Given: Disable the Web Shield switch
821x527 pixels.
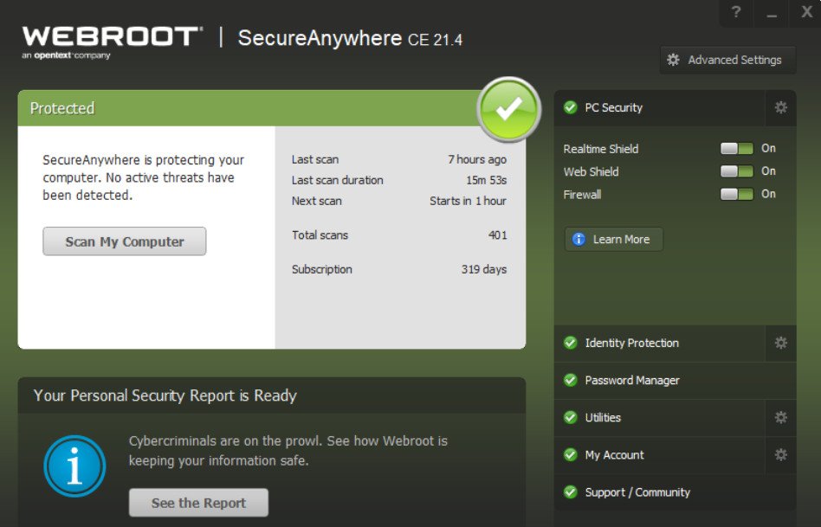Looking at the screenshot, I should (737, 171).
